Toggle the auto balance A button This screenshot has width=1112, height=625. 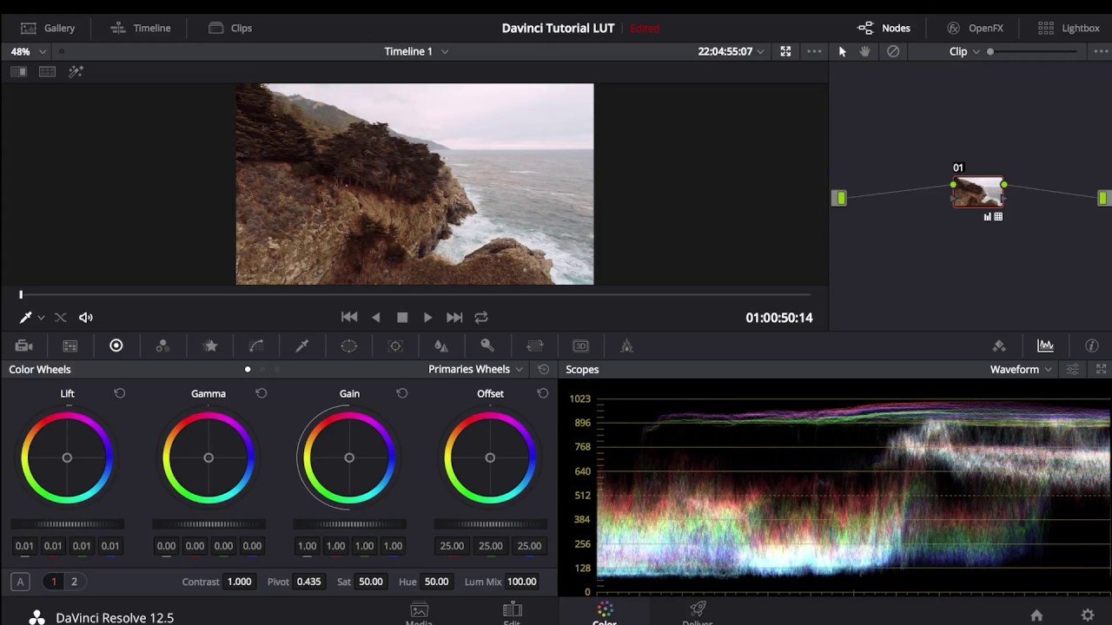(20, 582)
